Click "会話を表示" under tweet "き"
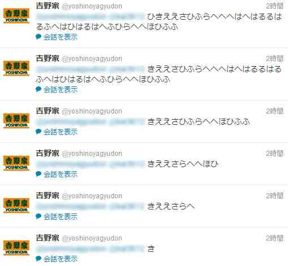 (x=61, y=259)
